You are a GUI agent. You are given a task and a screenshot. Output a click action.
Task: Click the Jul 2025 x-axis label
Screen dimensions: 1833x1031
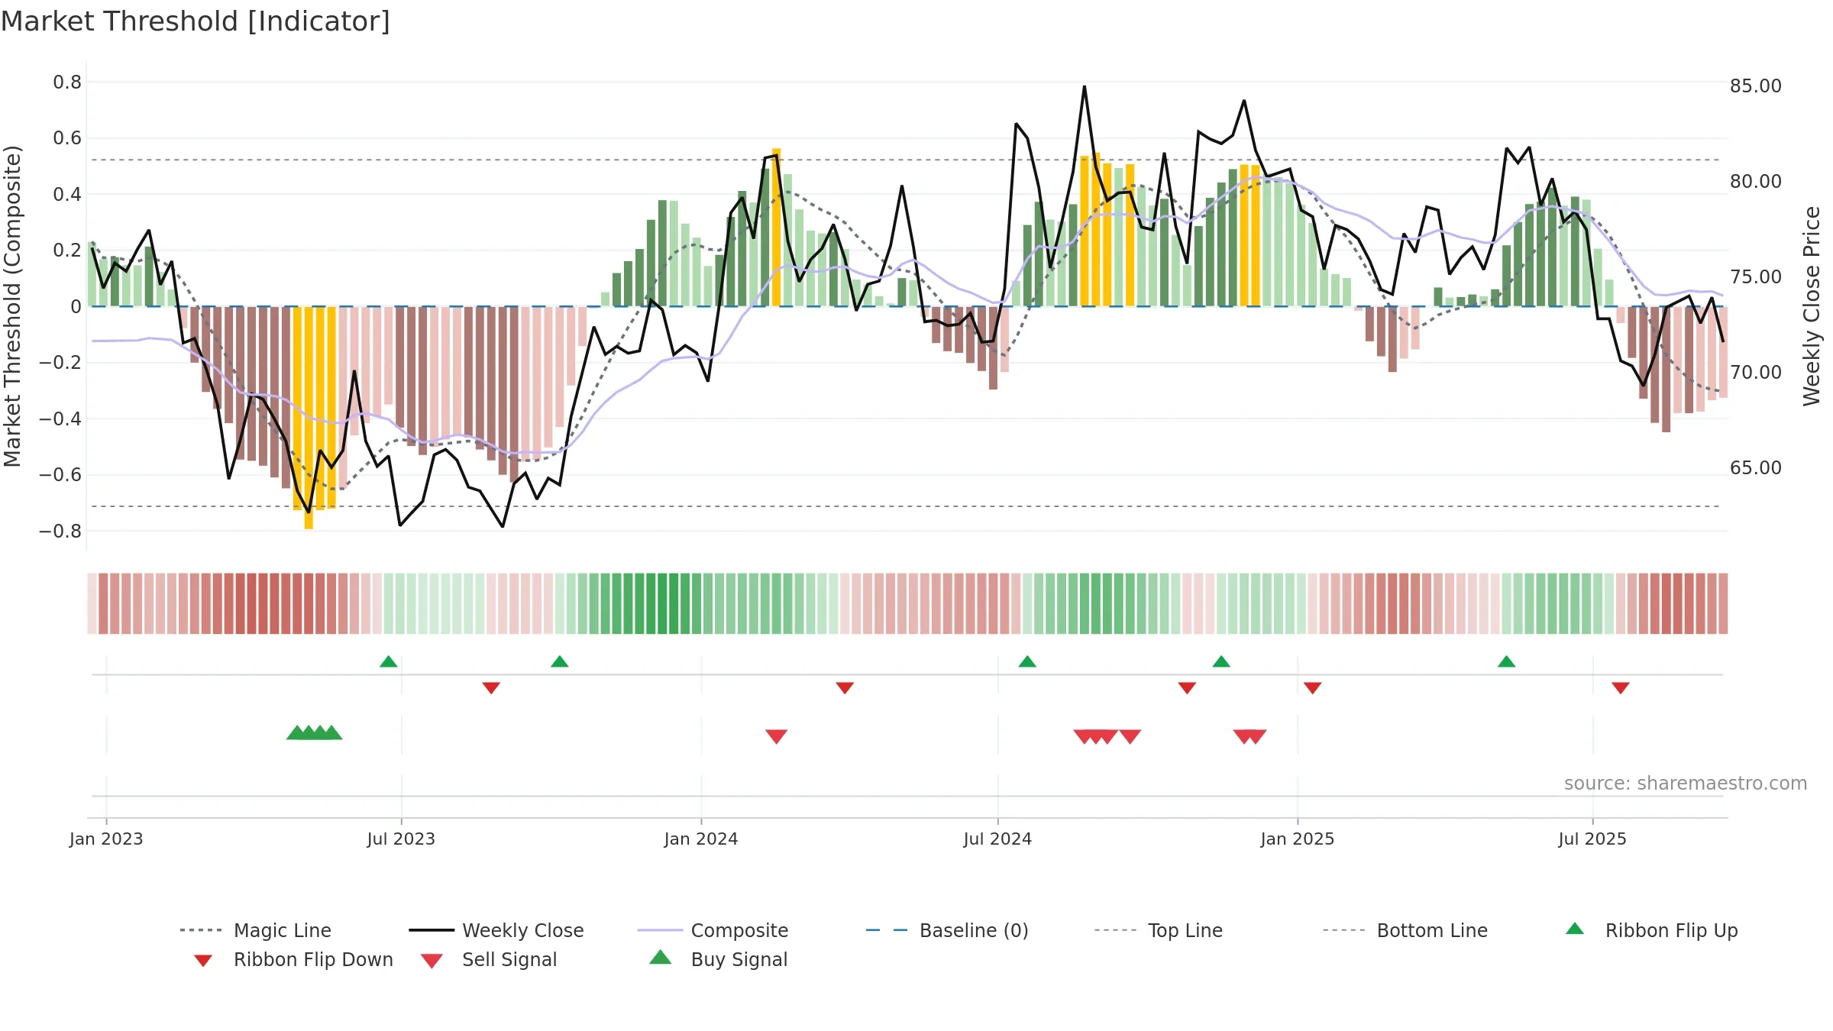[x=1592, y=839]
